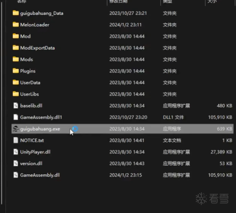Select the guigubahuang_Data folder name

point(42,13)
